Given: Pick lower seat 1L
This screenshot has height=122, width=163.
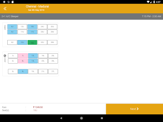Looking at the screenshot, I should [13, 56].
